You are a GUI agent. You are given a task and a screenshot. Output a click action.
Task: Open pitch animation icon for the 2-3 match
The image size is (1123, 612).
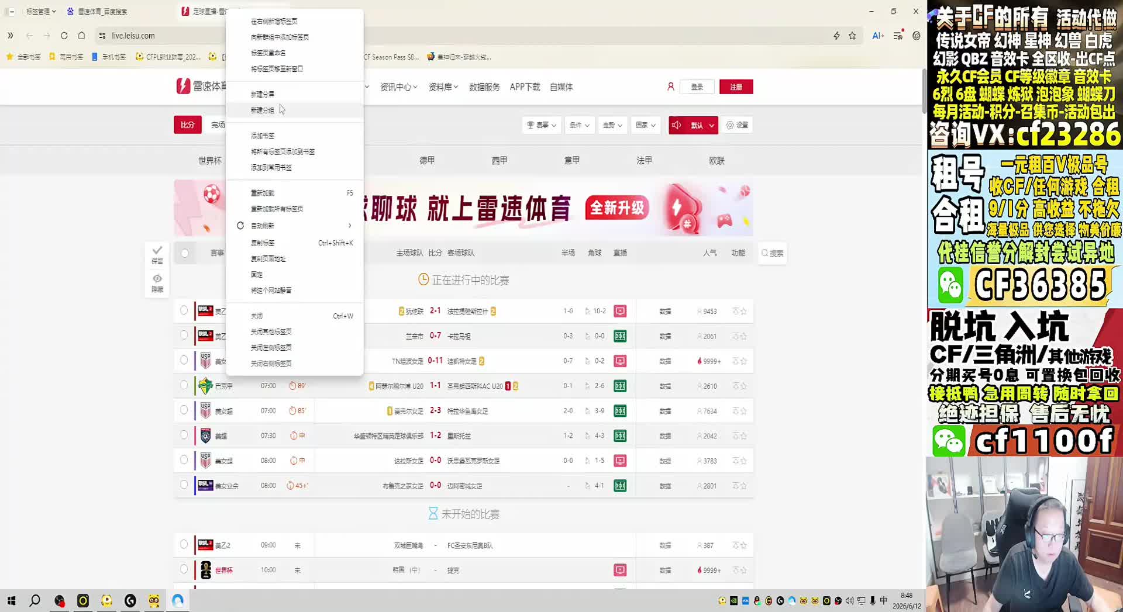(x=620, y=411)
